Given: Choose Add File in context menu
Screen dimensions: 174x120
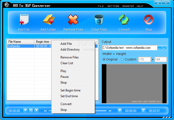Looking at the screenshot, I should tap(73, 44).
